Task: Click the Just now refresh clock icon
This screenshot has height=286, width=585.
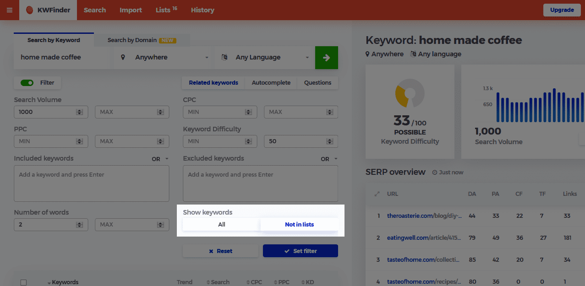Action: click(x=435, y=173)
